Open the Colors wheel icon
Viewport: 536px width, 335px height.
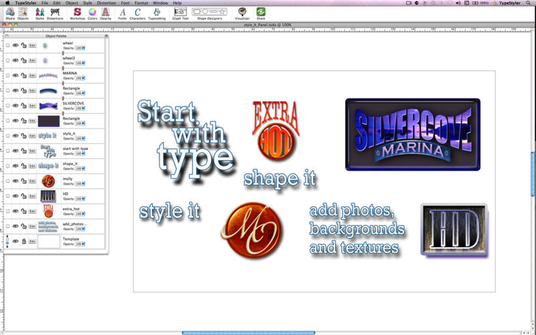pyautogui.click(x=92, y=11)
